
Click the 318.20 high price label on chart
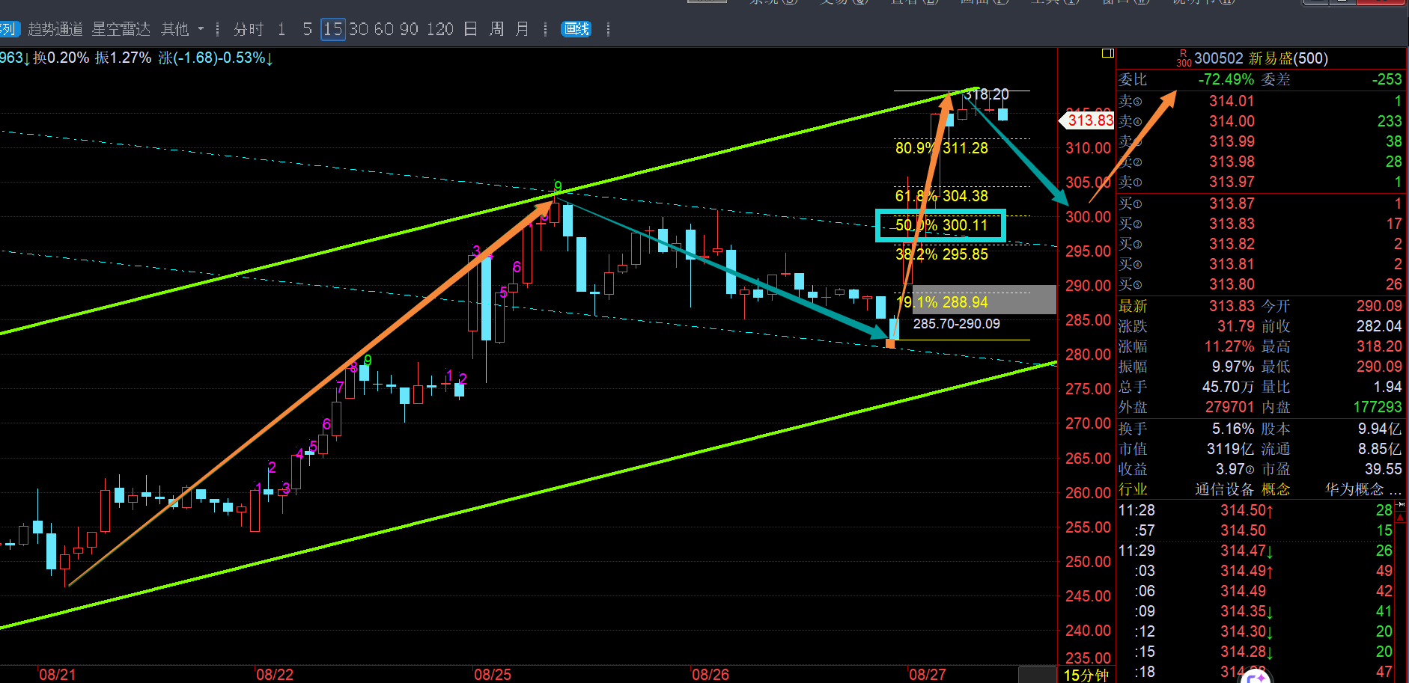pyautogui.click(x=986, y=94)
